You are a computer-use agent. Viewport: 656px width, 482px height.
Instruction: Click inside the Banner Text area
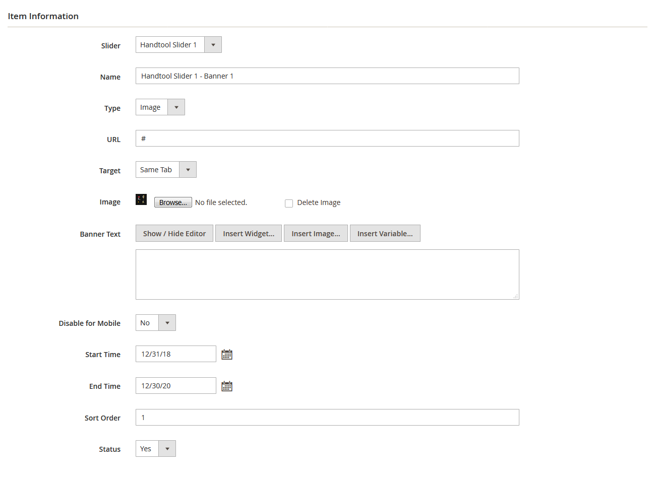(x=327, y=274)
